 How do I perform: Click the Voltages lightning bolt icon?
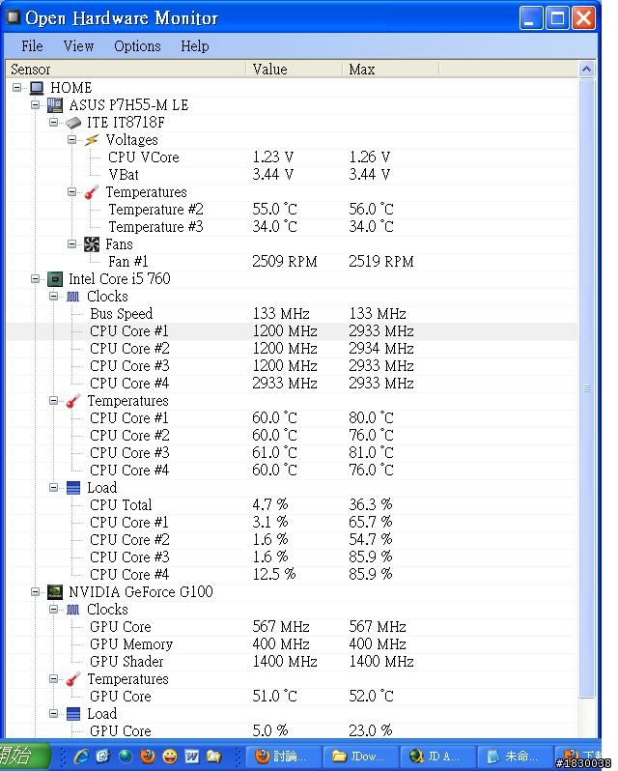92,140
